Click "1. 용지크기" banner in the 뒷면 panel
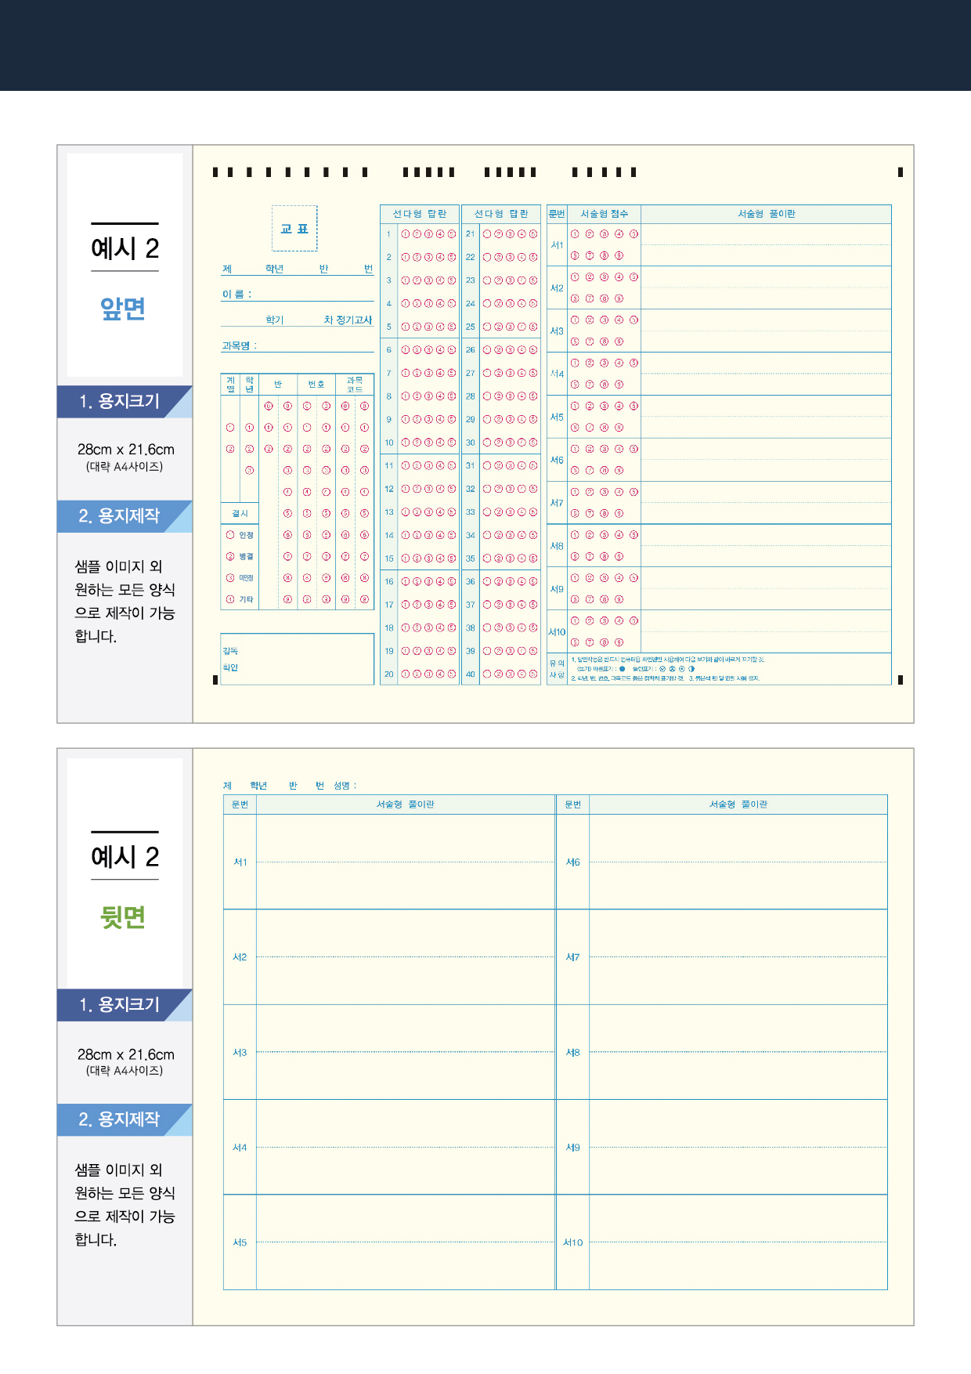 [125, 1005]
